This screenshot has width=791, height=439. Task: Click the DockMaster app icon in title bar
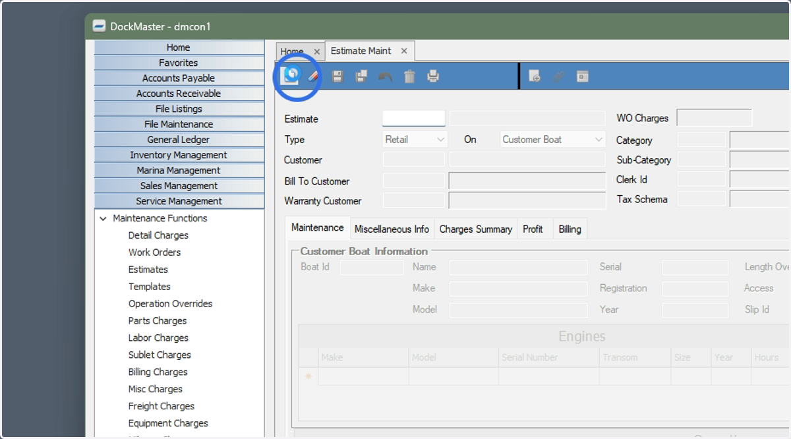tap(99, 26)
